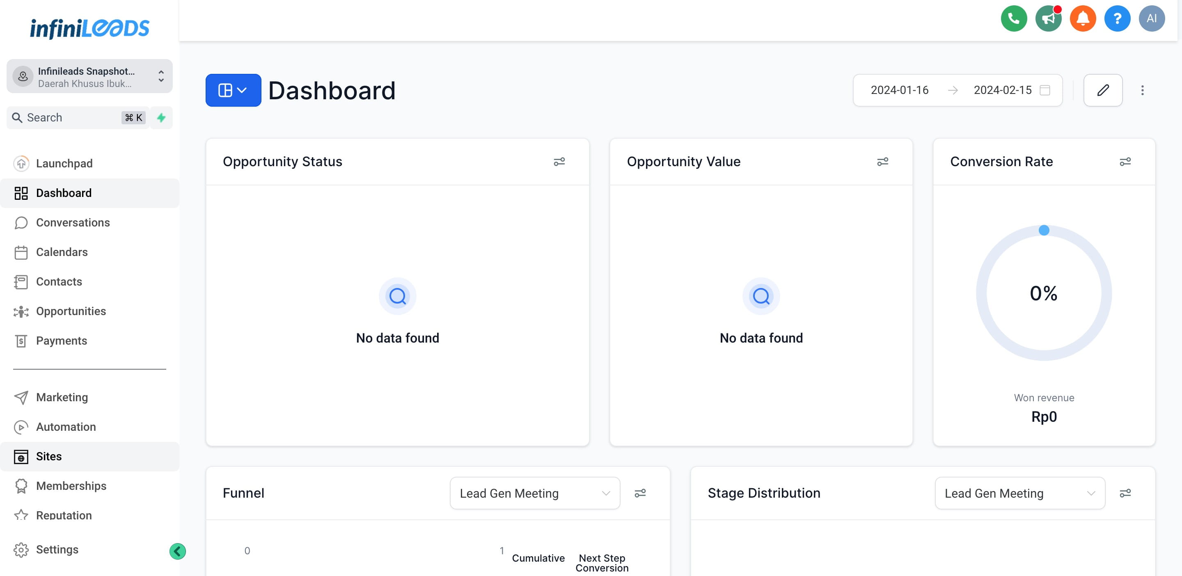Click the AI user avatar
This screenshot has width=1182, height=576.
(x=1151, y=18)
